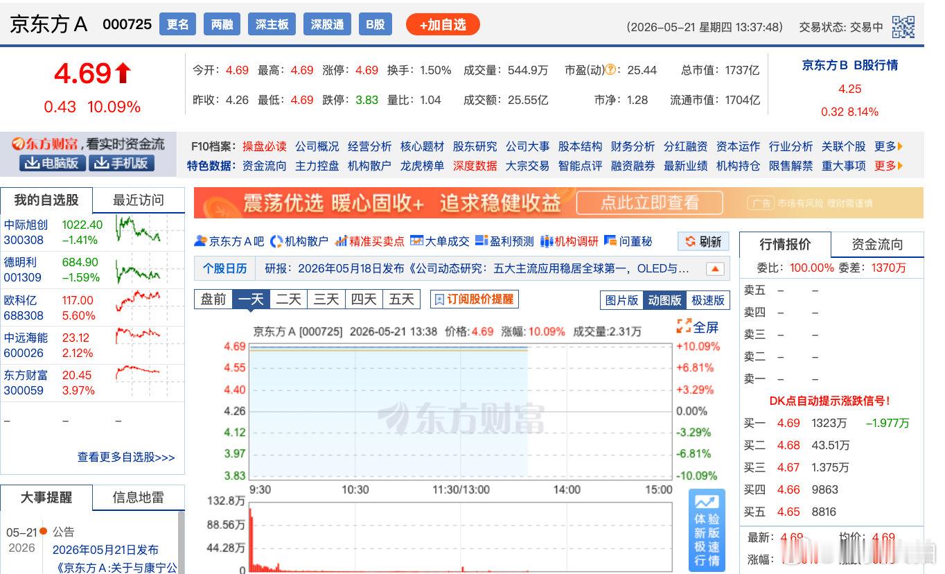Open 操盘必读 F10 link
The height and width of the screenshot is (574, 945).
(x=264, y=146)
